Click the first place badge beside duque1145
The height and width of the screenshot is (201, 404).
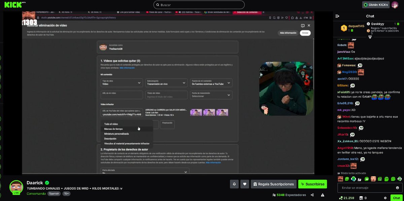coord(344,28)
